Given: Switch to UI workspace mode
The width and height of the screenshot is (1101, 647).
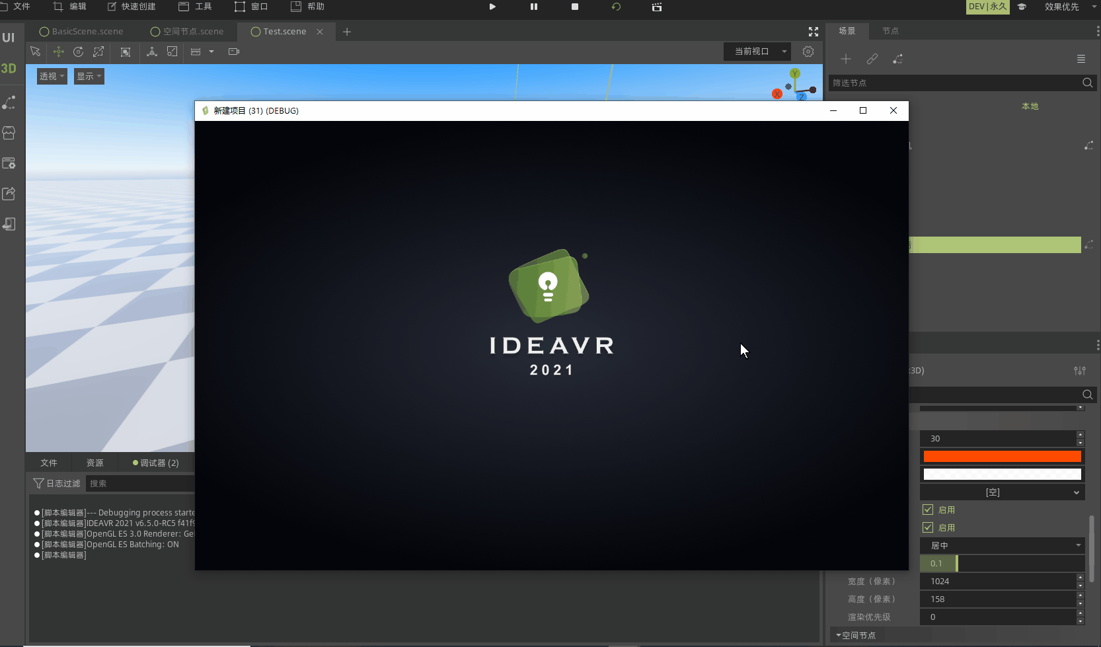Looking at the screenshot, I should coord(9,38).
